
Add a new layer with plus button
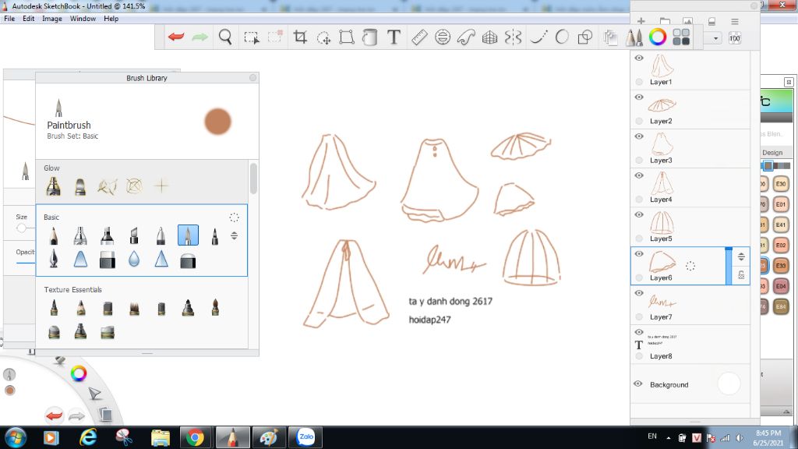[641, 21]
